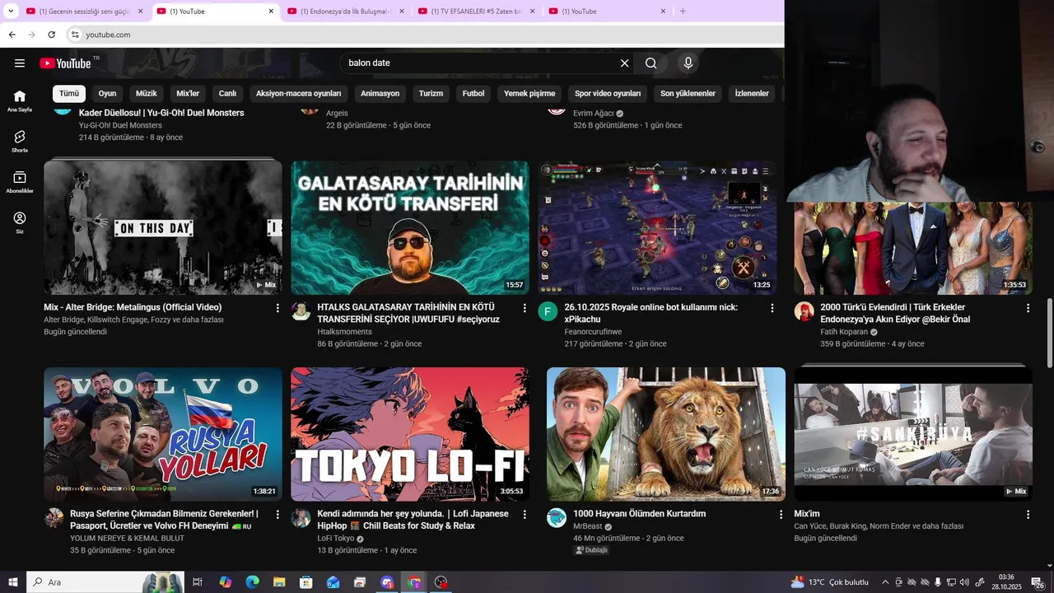Click the Htalksmoments channel avatar
This screenshot has height=593, width=1054.
(301, 311)
